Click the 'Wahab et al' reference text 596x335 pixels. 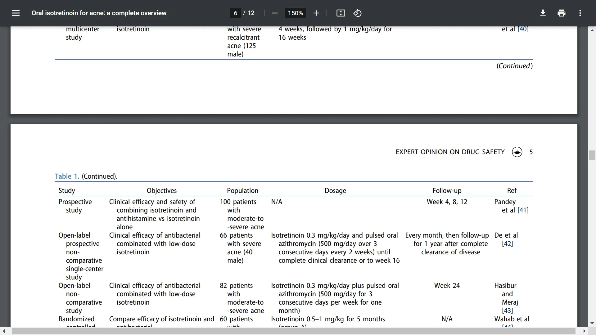point(512,319)
